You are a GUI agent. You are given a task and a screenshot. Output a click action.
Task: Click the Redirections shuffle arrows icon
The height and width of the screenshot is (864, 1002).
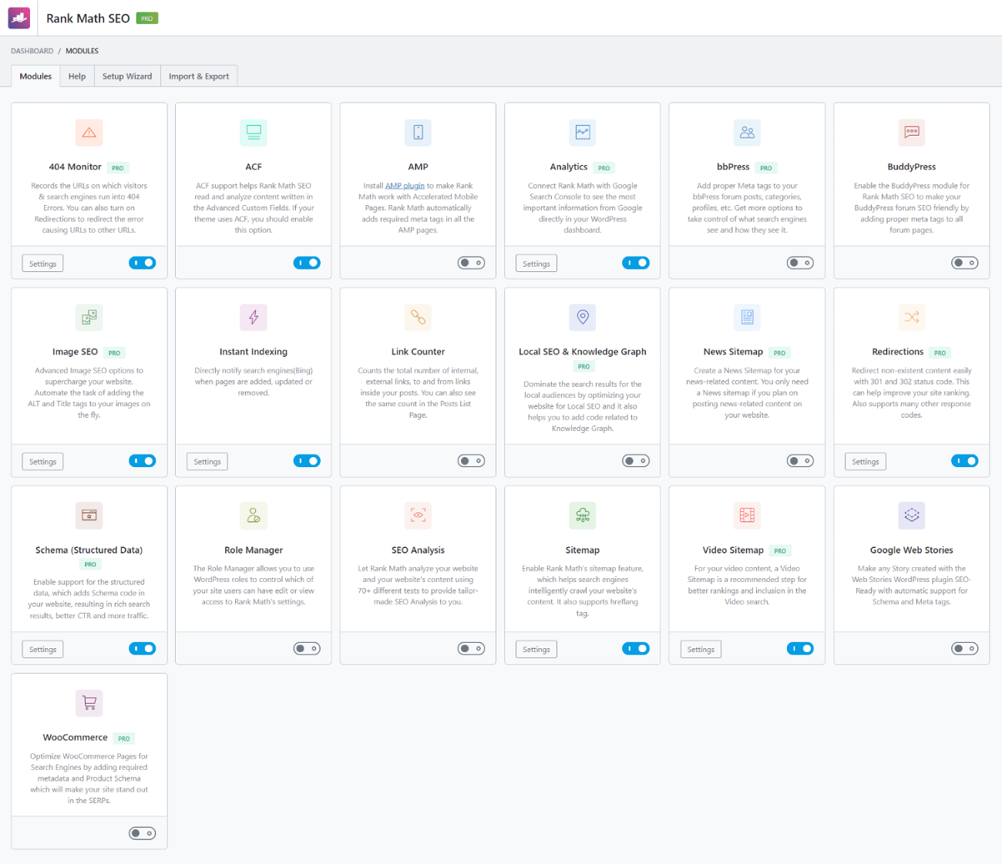(x=912, y=318)
